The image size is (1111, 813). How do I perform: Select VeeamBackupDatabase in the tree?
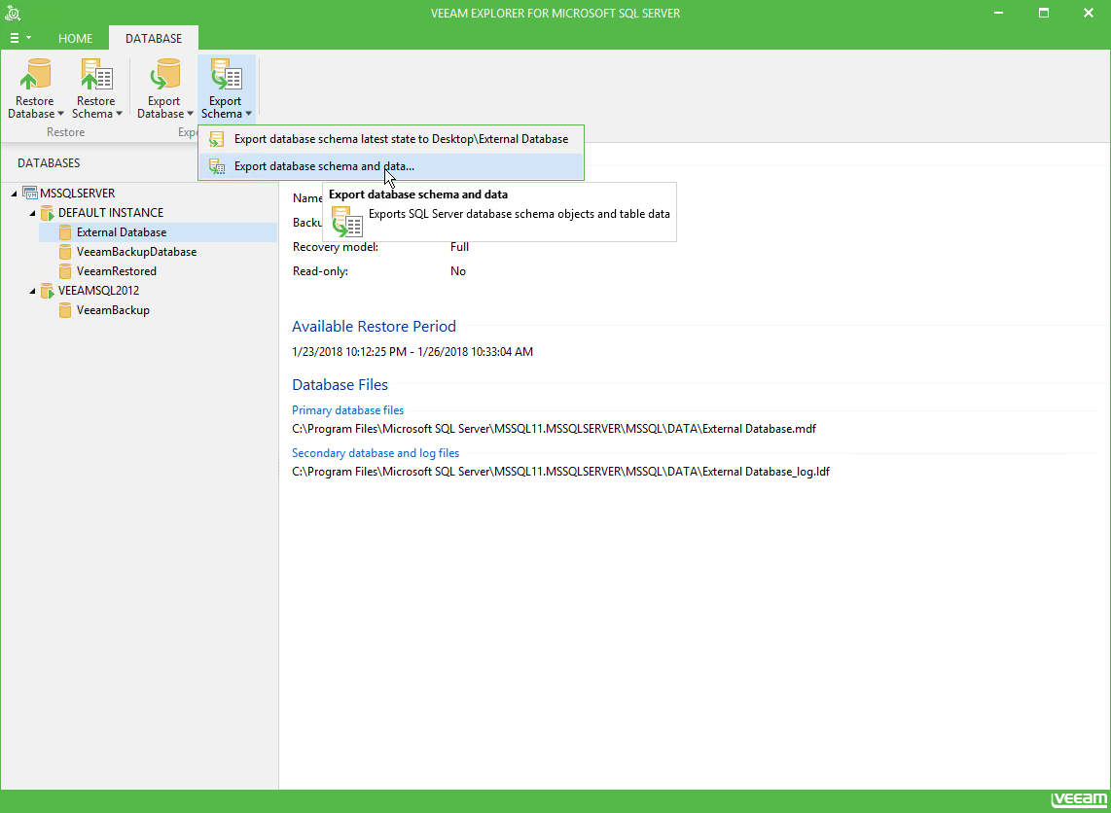[137, 252]
